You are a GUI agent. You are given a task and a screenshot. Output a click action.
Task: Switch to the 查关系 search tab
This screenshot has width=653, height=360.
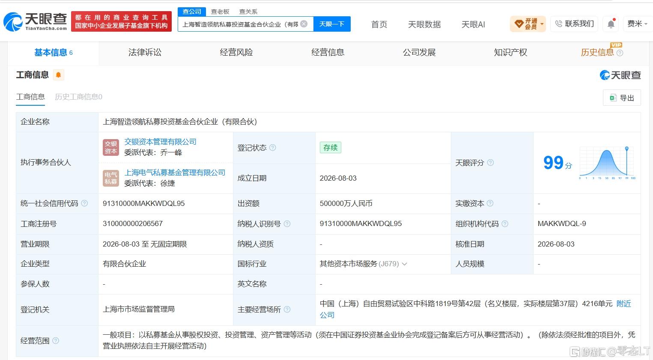pos(248,12)
